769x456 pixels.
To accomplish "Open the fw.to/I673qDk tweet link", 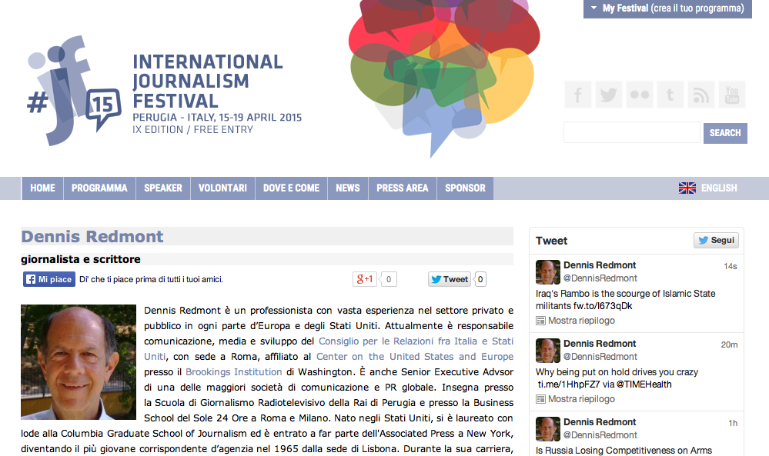I will (602, 305).
